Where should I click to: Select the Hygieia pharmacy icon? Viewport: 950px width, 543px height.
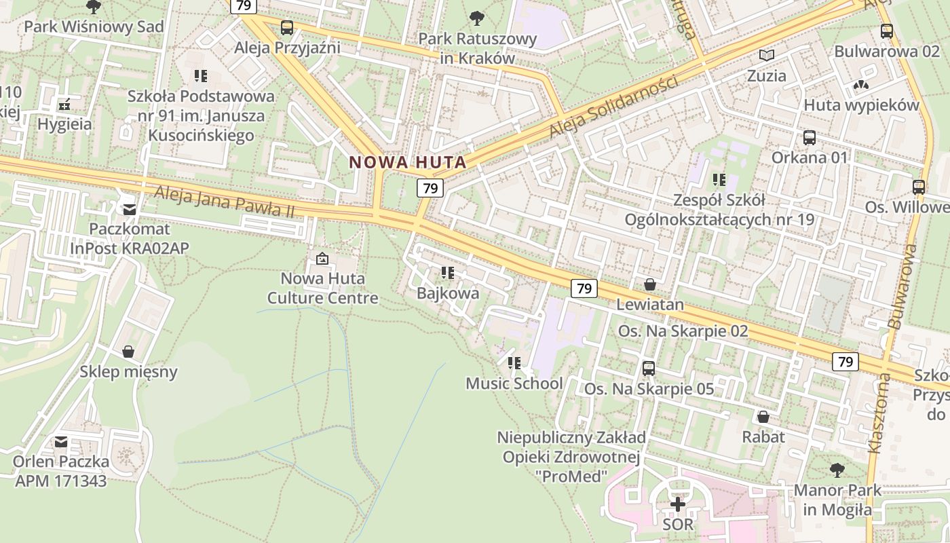[64, 105]
